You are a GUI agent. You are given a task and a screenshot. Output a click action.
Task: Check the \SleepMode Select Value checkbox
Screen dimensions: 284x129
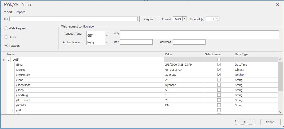tap(219, 85)
